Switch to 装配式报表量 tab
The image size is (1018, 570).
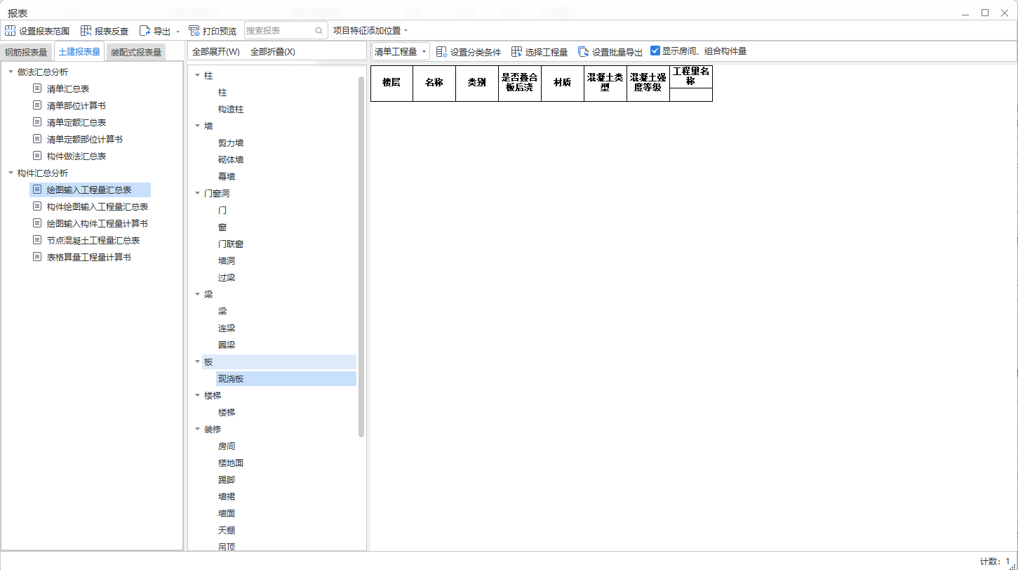pos(136,52)
